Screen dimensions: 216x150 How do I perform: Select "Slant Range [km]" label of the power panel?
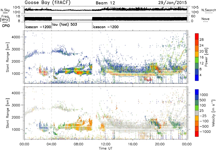tap(8, 57)
